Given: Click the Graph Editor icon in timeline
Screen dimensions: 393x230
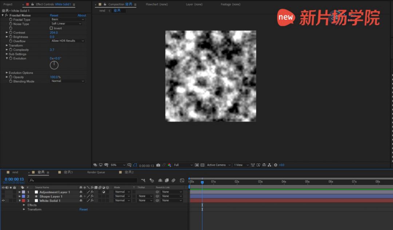Looking at the screenshot, I should tap(182, 180).
